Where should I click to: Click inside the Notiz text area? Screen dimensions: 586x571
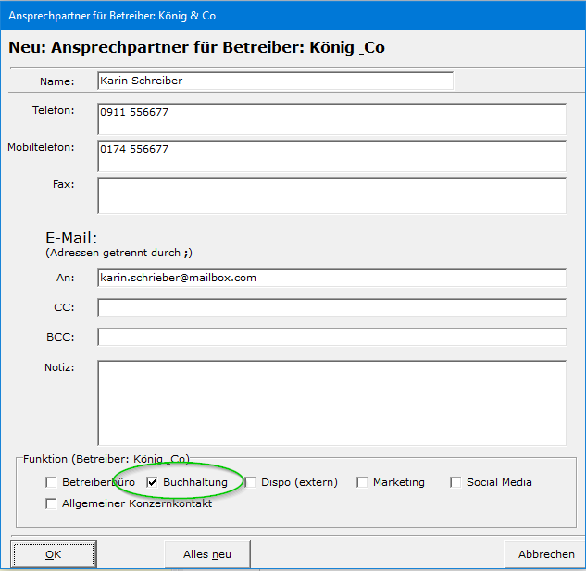pyautogui.click(x=330, y=403)
